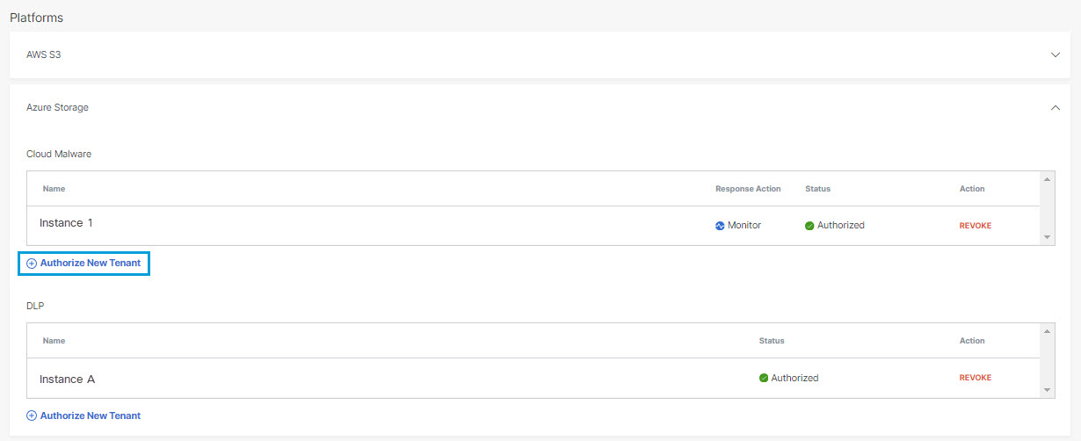Click green Authorized check icon for Instance 1
Image resolution: width=1081 pixels, height=441 pixels.
809,226
